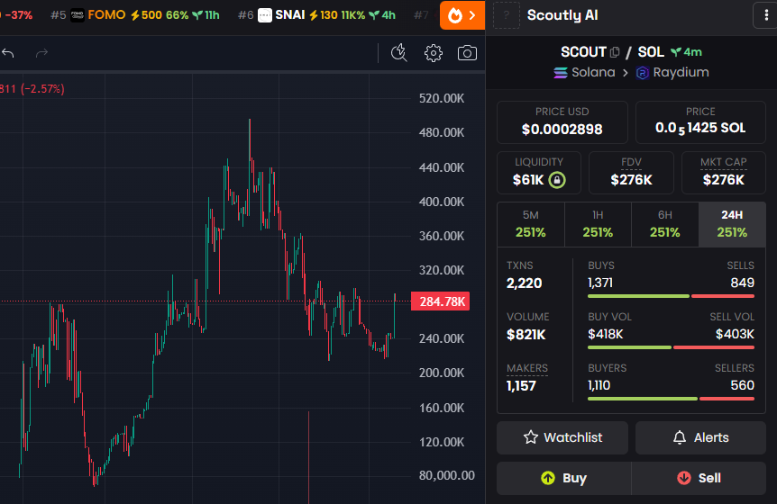Click the MAKERS 1,157 value
777x504 pixels.
coord(521,386)
